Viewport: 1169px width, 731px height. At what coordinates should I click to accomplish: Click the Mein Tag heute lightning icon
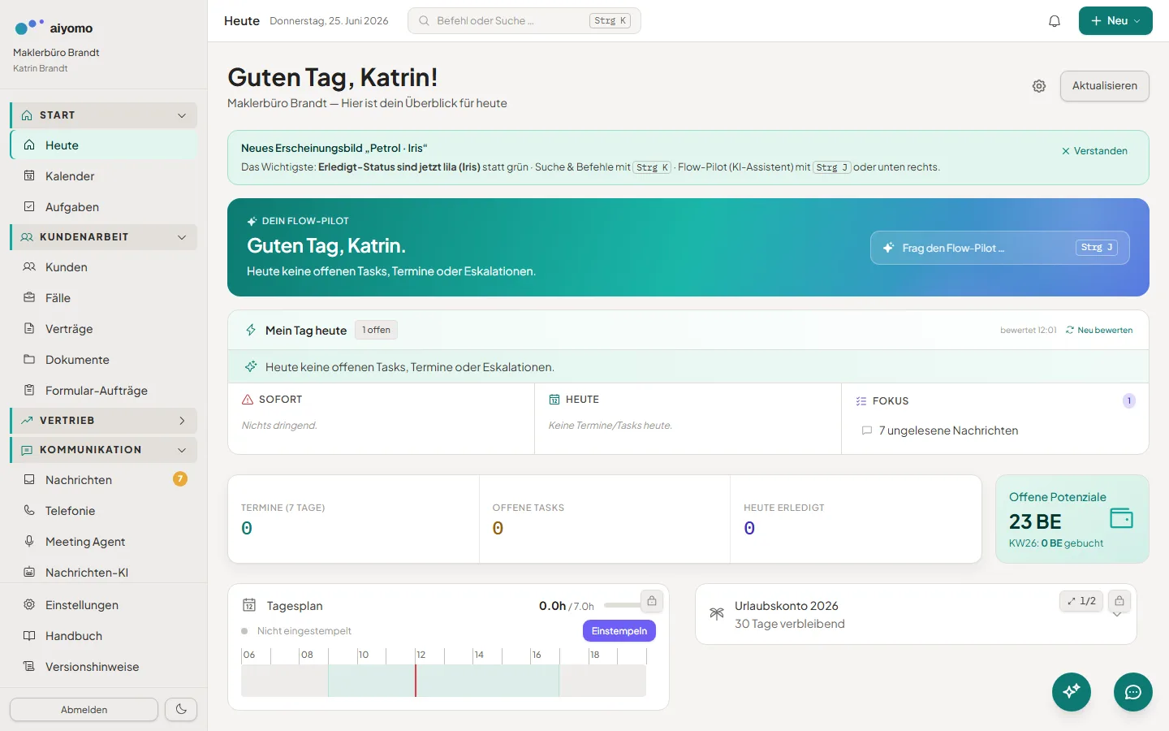(x=251, y=330)
